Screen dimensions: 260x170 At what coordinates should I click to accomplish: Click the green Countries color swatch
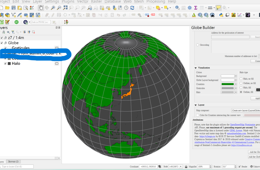pos(227,84)
